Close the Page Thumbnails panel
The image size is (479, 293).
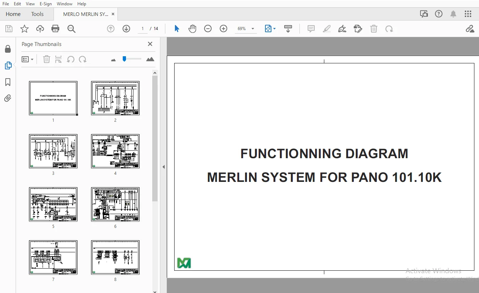(150, 44)
